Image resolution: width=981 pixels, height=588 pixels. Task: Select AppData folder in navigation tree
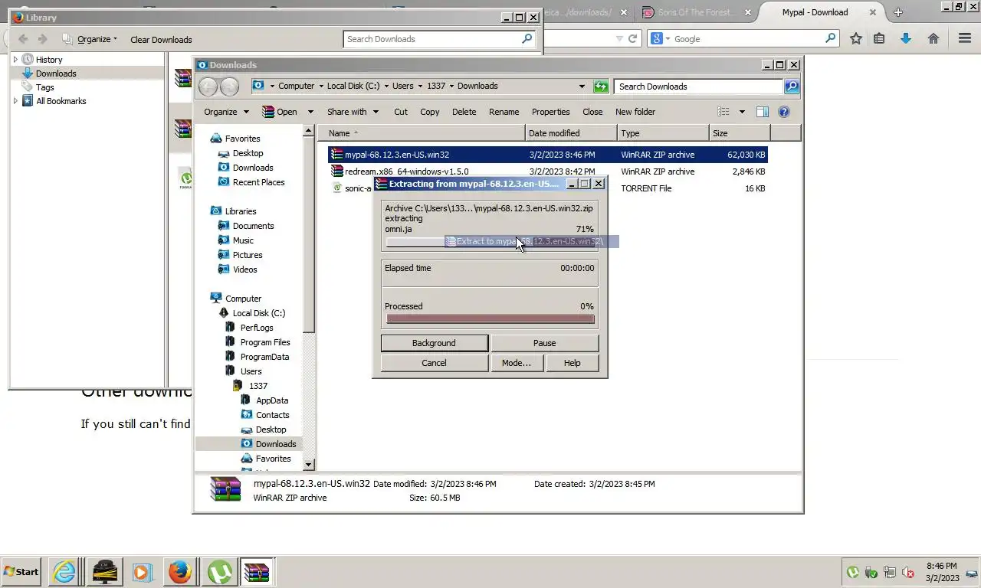point(272,400)
